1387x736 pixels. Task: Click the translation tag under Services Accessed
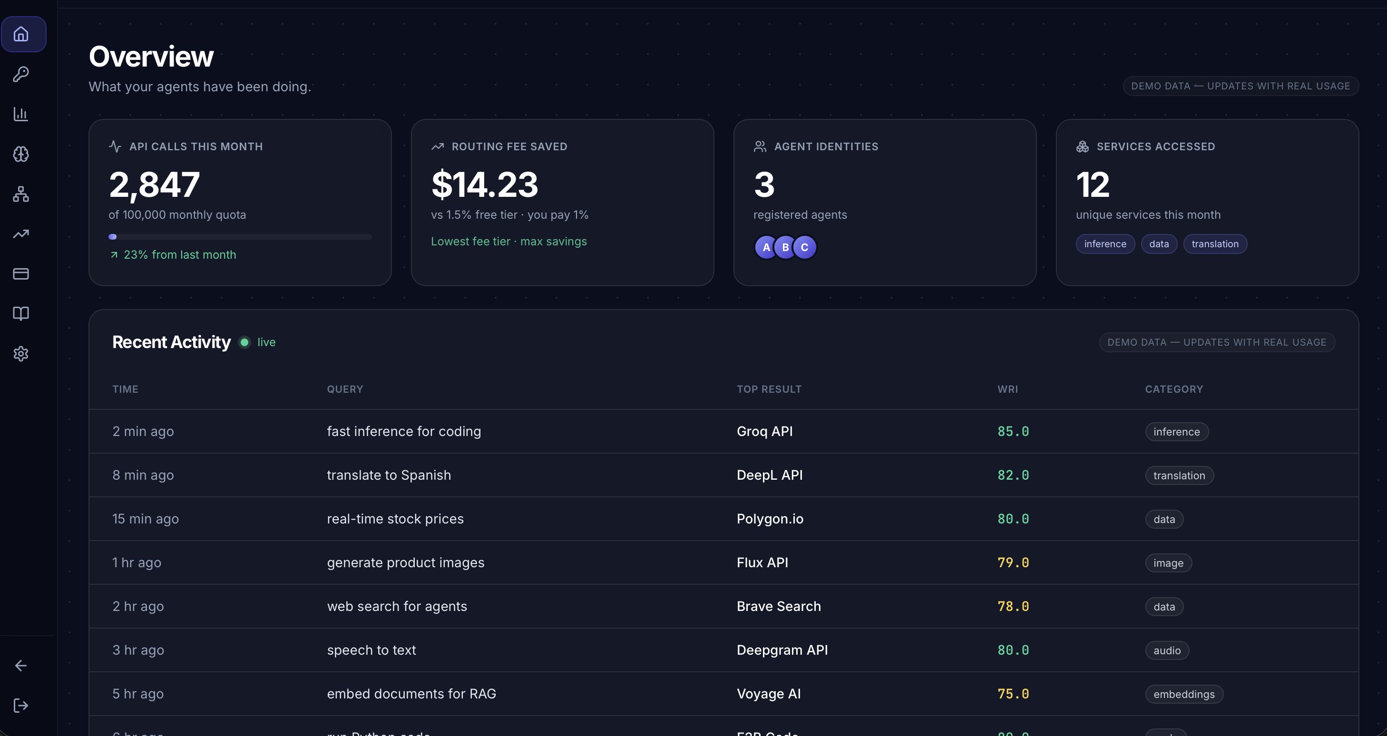point(1215,244)
